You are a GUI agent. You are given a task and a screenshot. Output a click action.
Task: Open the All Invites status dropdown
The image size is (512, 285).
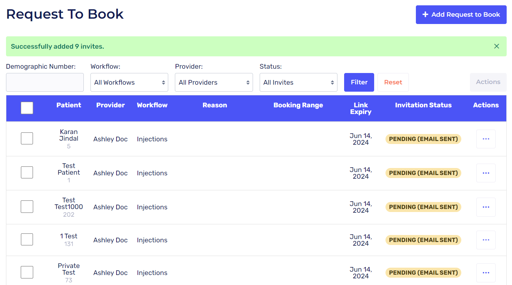[298, 82]
